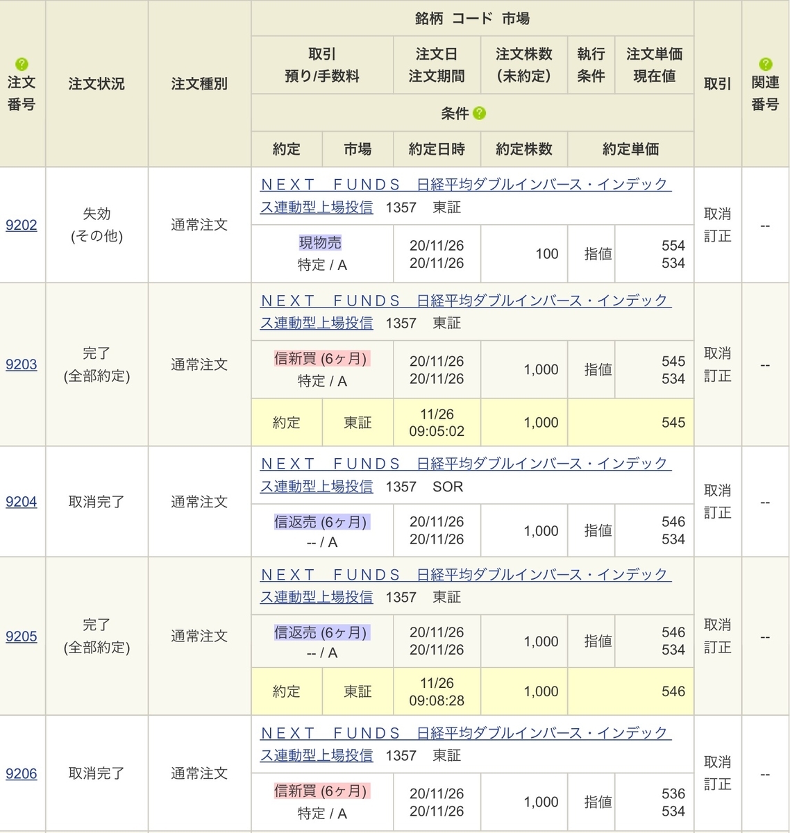Click 取消 for order 9203

coord(718,353)
